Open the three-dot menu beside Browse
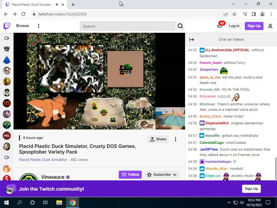 (x=39, y=26)
